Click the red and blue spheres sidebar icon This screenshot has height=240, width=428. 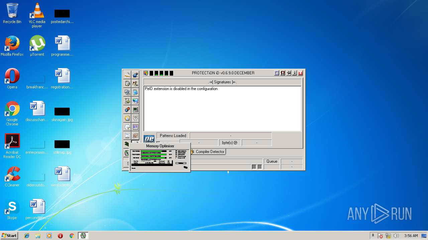127,109
